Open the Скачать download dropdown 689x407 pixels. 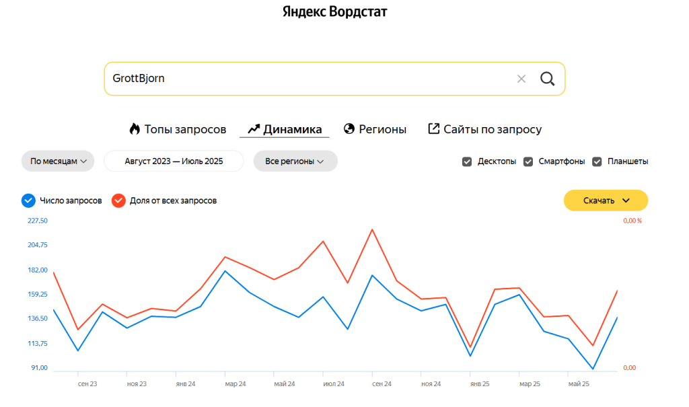pos(606,200)
